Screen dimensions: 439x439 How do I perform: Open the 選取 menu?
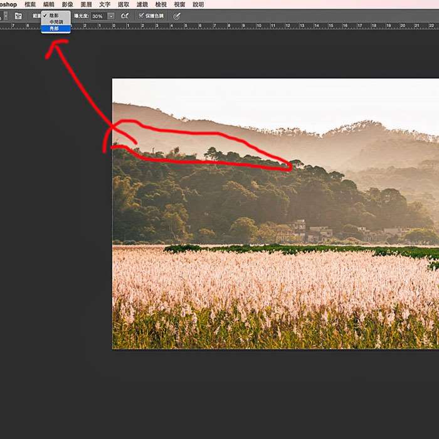click(x=124, y=4)
